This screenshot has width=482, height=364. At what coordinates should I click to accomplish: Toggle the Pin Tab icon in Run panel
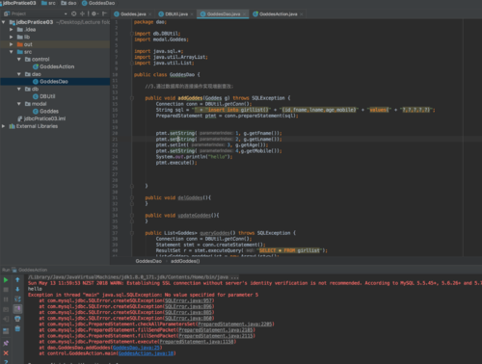coord(6,343)
